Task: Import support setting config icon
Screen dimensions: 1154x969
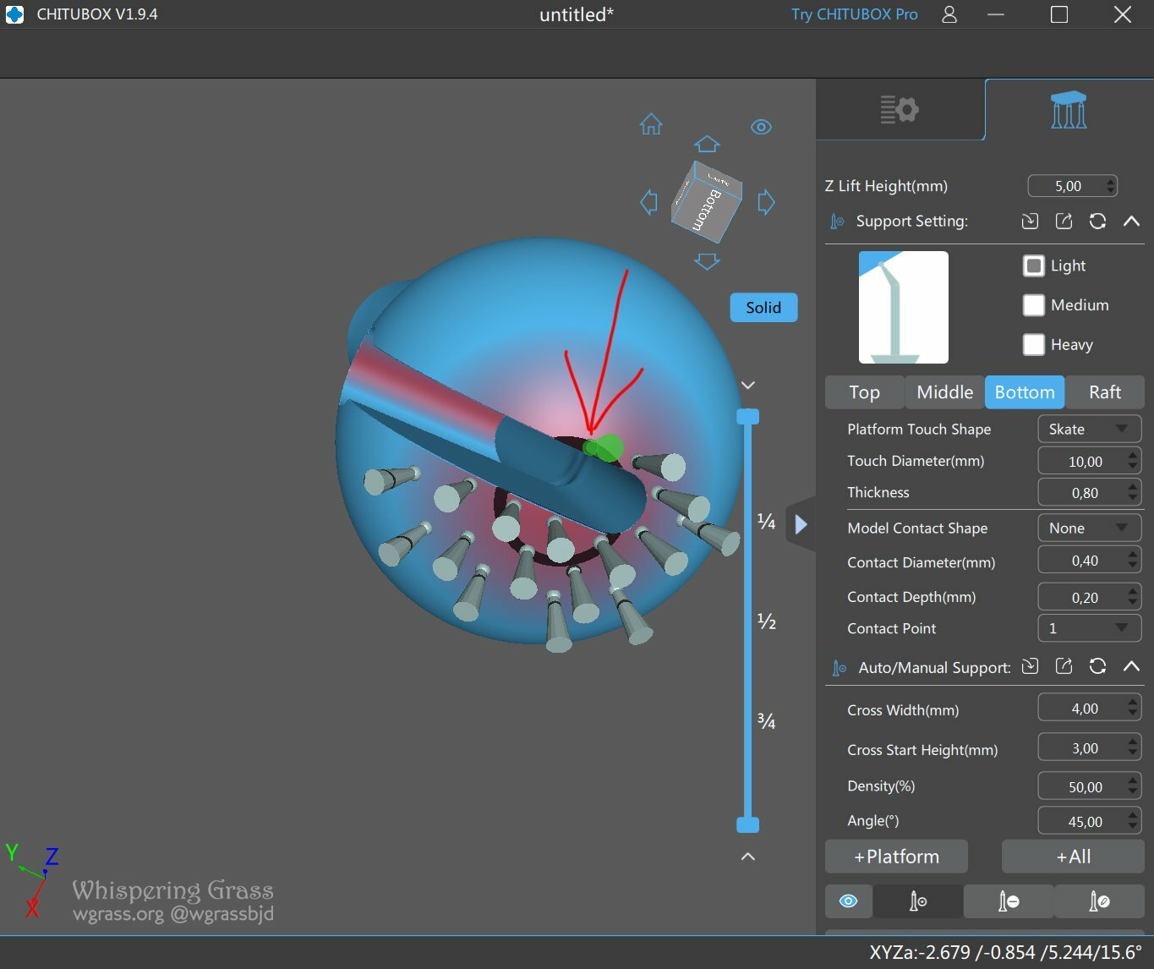Action: point(1030,221)
